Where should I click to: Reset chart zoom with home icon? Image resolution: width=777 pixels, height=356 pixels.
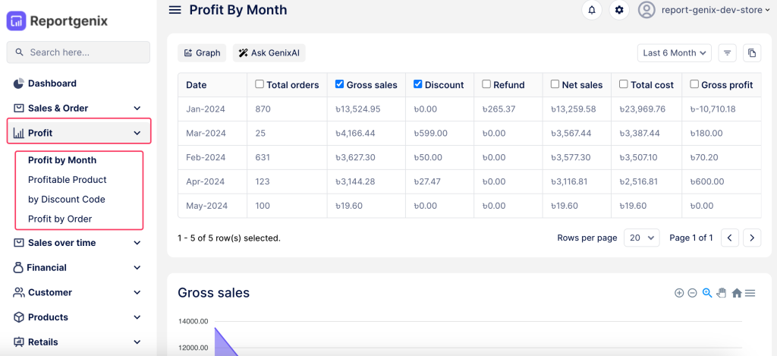click(x=736, y=293)
